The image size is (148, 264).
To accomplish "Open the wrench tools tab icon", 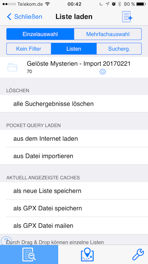I will (138, 255).
